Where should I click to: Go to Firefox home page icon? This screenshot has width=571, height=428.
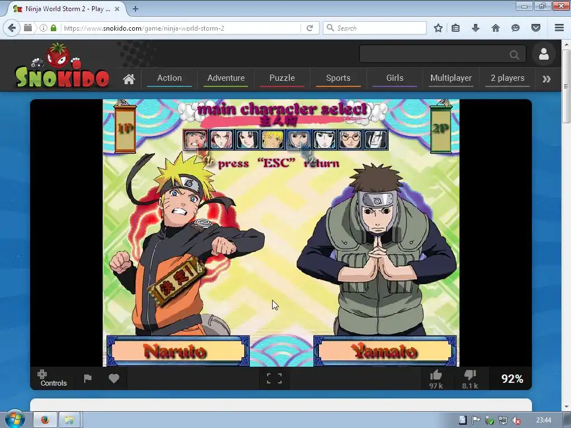coord(495,28)
